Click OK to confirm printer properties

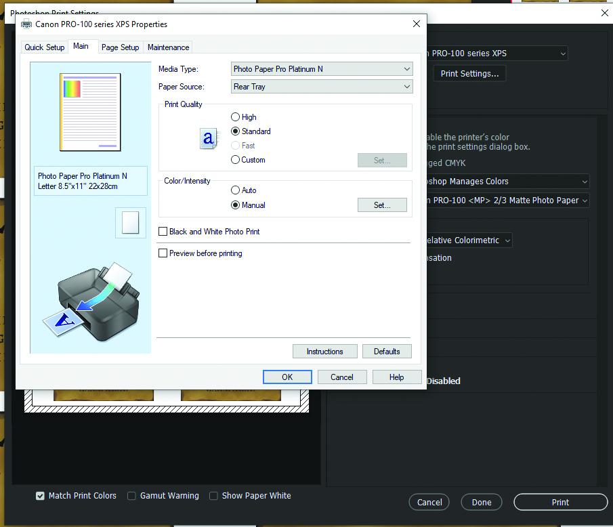(287, 377)
